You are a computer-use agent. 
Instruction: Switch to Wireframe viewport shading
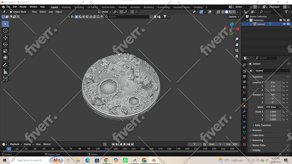pos(223,12)
